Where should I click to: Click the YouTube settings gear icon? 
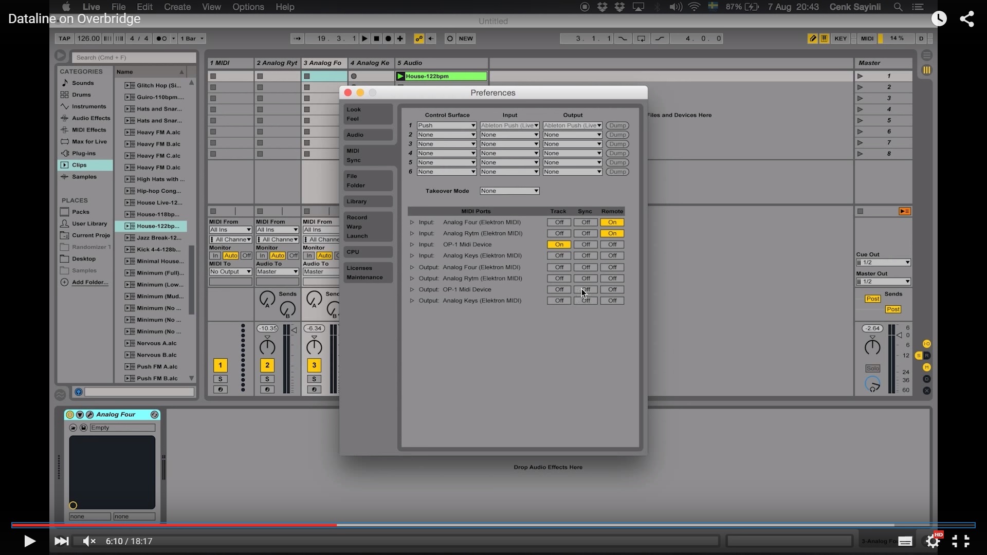tap(933, 541)
